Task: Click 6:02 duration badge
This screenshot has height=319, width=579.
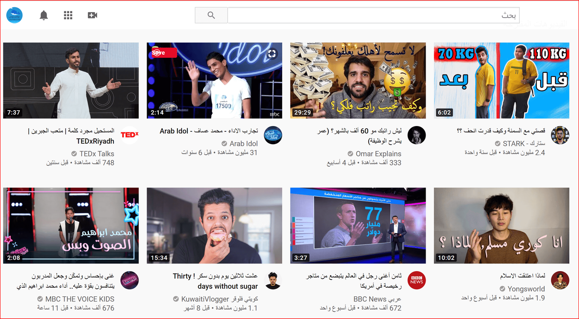Action: pos(444,113)
